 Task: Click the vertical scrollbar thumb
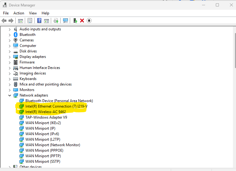(x=235, y=51)
